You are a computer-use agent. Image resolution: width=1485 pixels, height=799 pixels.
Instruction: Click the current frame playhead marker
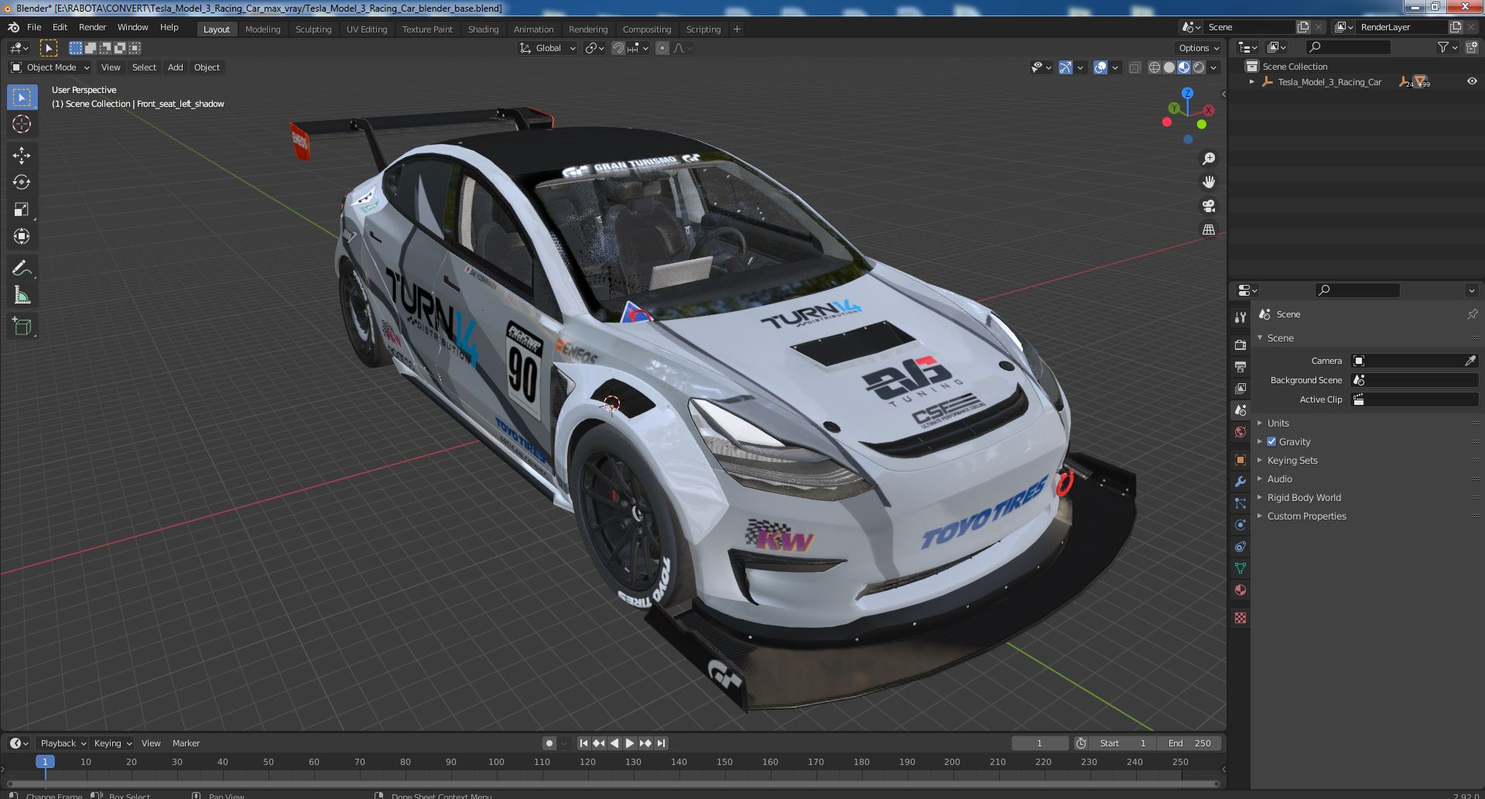point(45,762)
